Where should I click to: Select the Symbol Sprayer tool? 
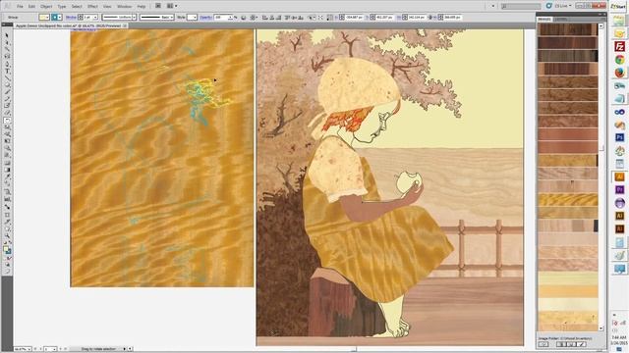(x=7, y=192)
